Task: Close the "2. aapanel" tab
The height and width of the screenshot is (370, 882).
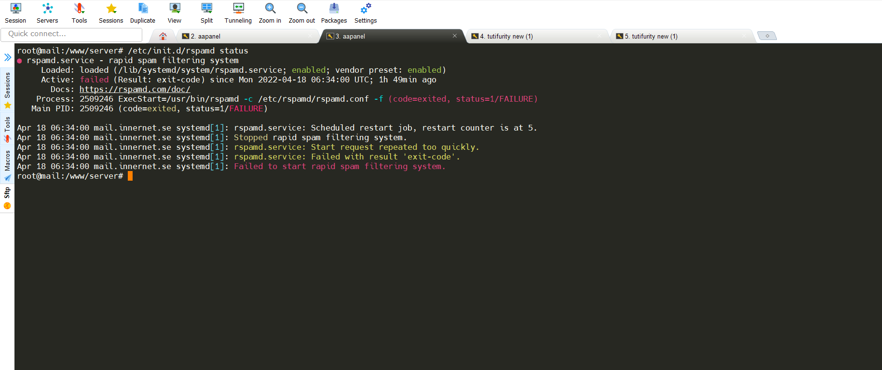Action: (x=310, y=36)
